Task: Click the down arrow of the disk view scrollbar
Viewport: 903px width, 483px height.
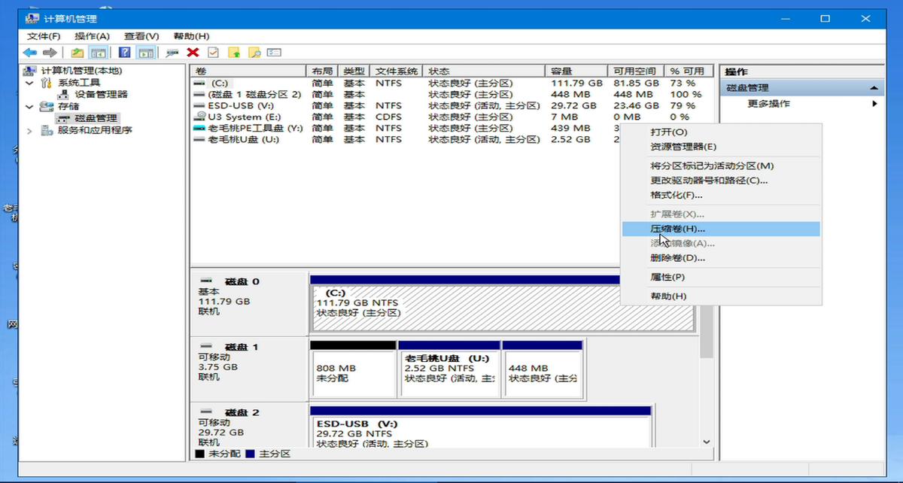Action: point(706,443)
